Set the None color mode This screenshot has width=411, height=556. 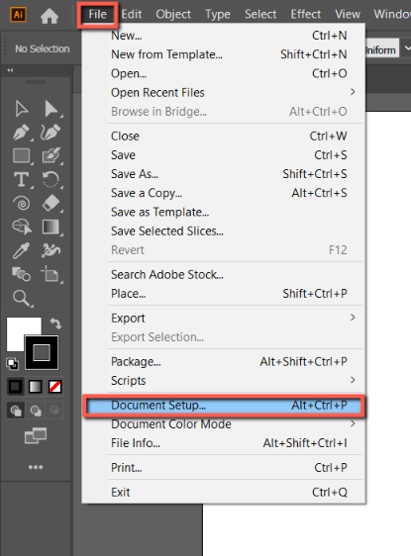pos(55,387)
